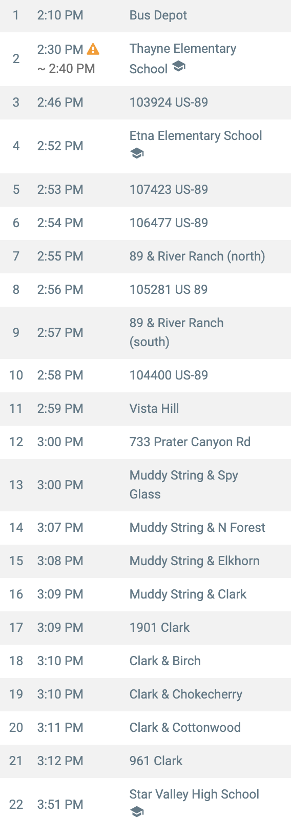Select the 107423 US-89 stop
The width and height of the screenshot is (291, 837).
(x=145, y=190)
